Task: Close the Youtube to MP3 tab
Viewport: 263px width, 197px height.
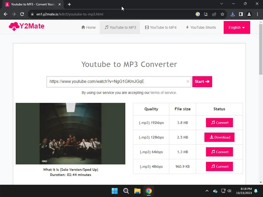Action: click(x=60, y=4)
